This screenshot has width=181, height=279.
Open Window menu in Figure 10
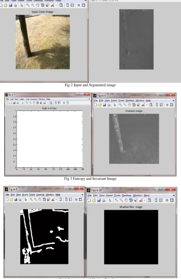(x=138, y=195)
